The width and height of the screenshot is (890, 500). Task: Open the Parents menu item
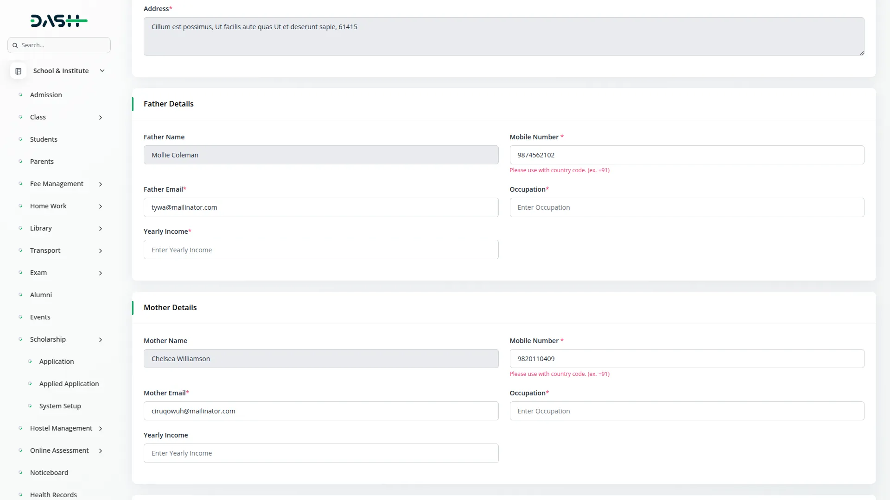[42, 162]
